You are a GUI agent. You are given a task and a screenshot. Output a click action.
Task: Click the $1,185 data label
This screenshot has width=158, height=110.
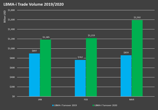(46, 37)
